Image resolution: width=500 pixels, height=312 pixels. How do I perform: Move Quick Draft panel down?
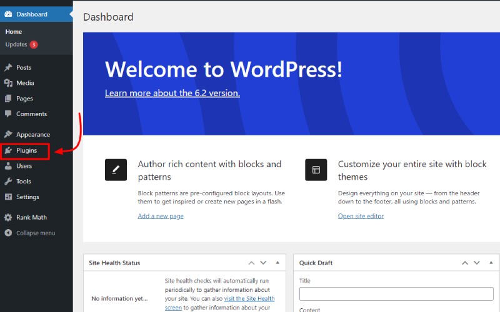[x=477, y=263]
